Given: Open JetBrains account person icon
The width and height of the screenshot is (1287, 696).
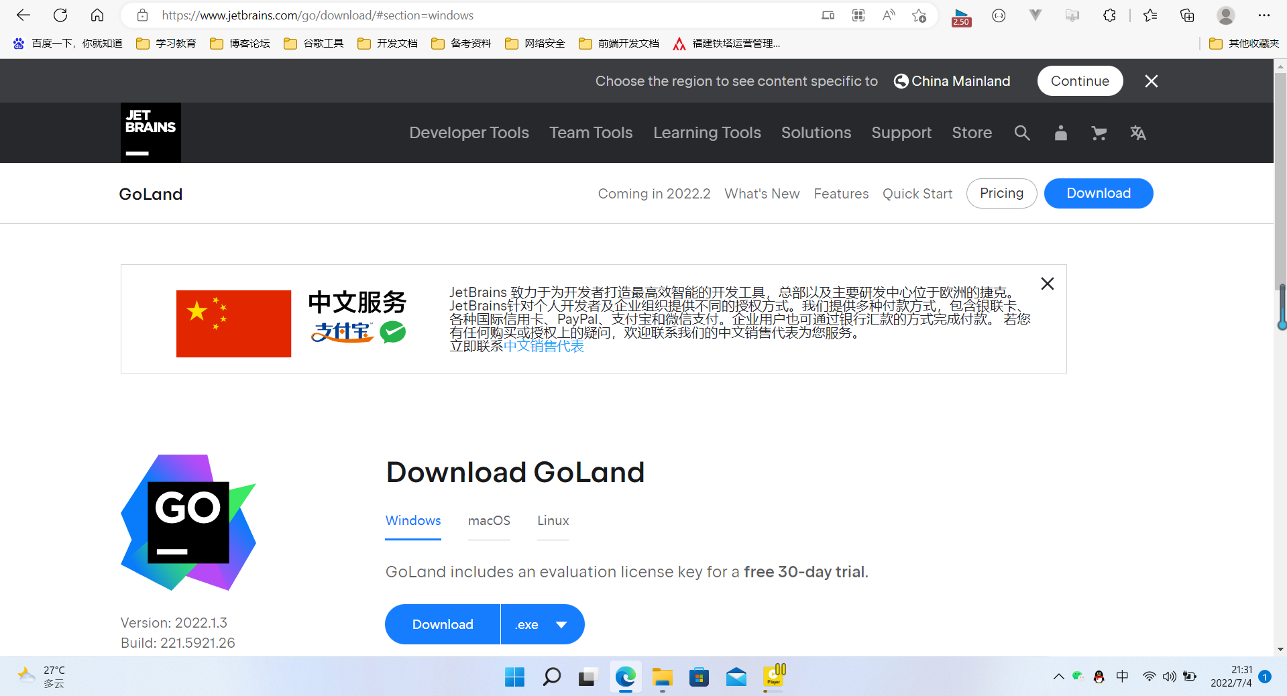Looking at the screenshot, I should pos(1060,133).
